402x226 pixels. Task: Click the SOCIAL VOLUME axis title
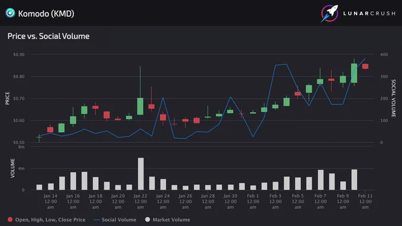click(394, 99)
